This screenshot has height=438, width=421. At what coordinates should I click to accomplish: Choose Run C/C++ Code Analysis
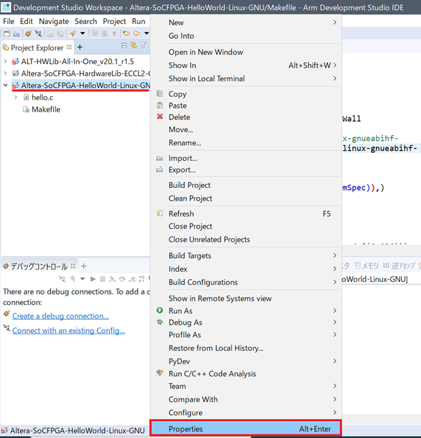pos(245,374)
